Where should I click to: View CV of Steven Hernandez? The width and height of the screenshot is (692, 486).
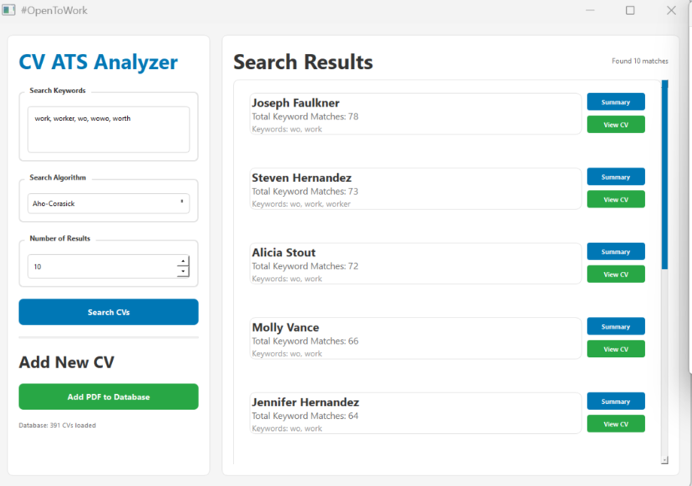(x=616, y=200)
